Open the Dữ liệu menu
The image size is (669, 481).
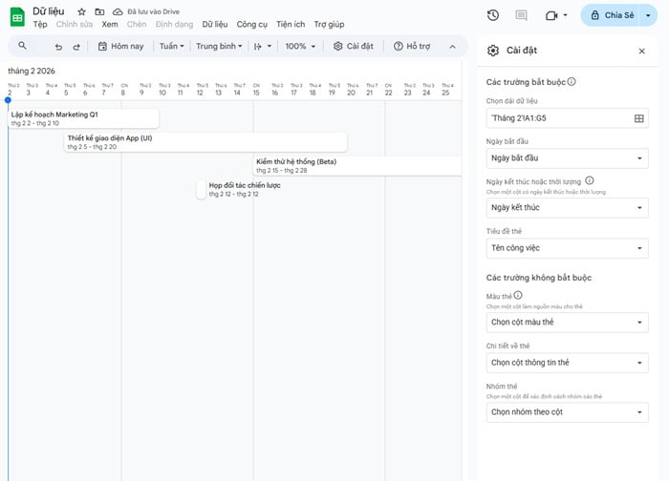(x=214, y=24)
